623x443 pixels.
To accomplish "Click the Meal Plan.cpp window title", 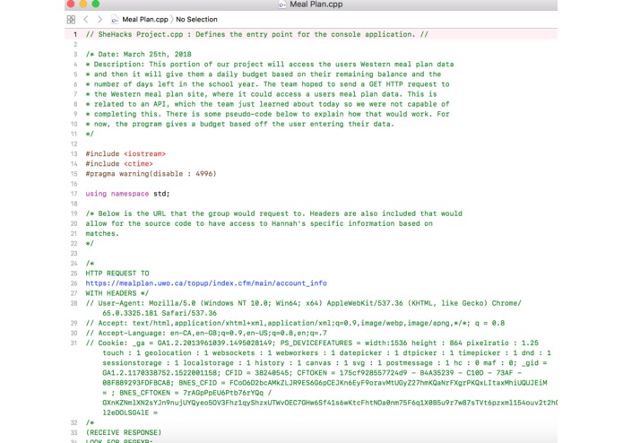I will coord(316,4).
